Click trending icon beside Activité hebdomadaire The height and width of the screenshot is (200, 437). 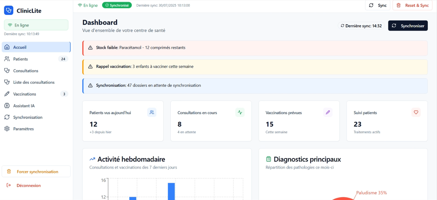92,159
